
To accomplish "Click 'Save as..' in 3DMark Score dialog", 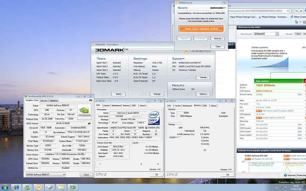I will 218,39.
